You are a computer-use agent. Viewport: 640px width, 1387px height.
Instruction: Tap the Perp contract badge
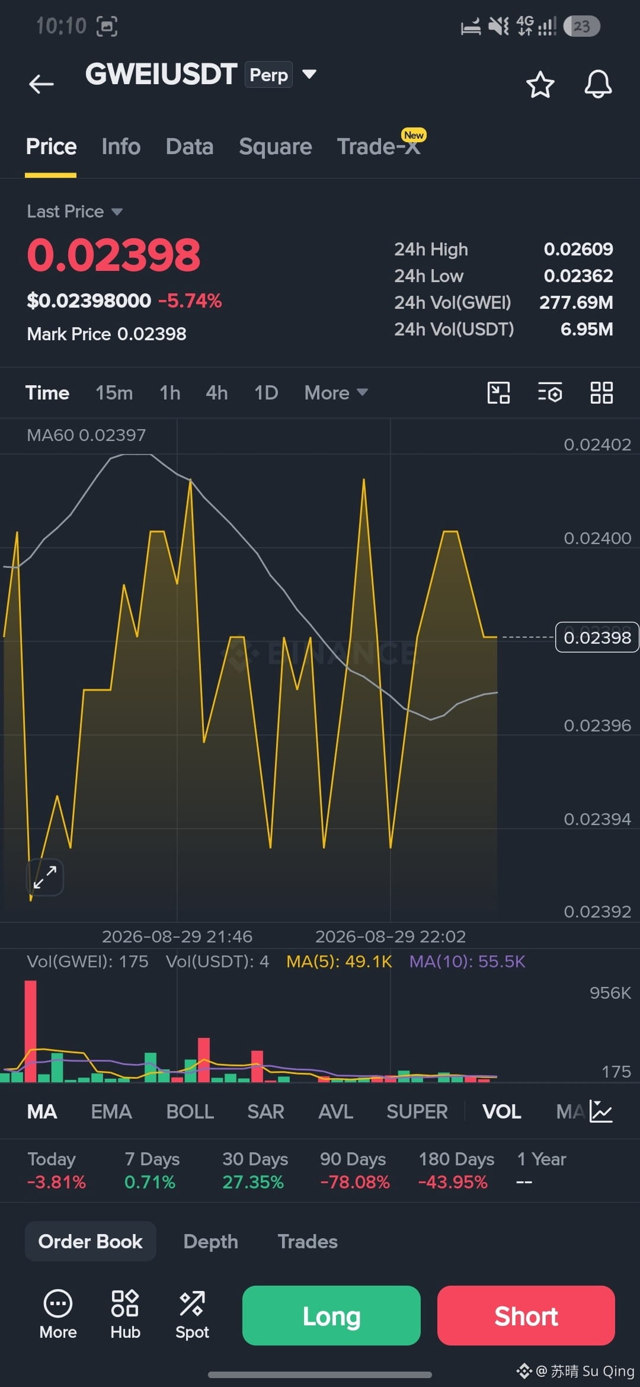point(268,75)
